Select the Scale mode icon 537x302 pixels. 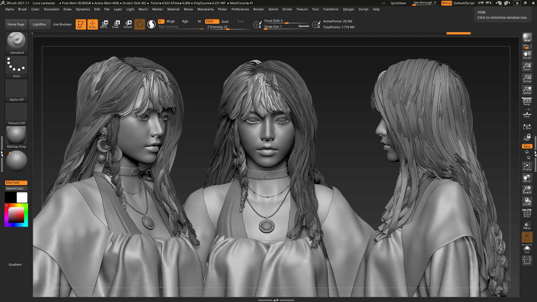tap(116, 24)
